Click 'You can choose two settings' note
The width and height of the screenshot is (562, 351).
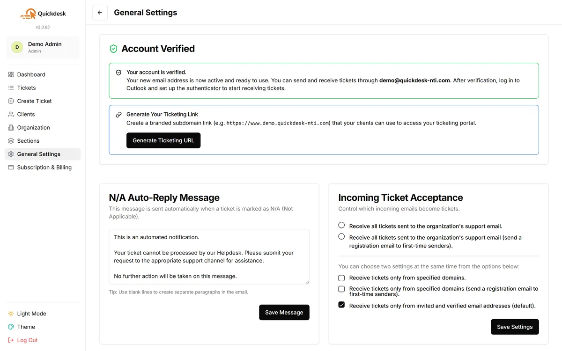click(x=429, y=266)
